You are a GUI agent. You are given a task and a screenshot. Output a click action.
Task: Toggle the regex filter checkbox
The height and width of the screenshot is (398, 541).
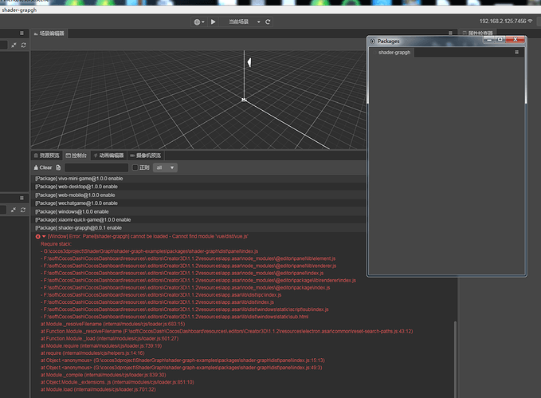pos(135,167)
